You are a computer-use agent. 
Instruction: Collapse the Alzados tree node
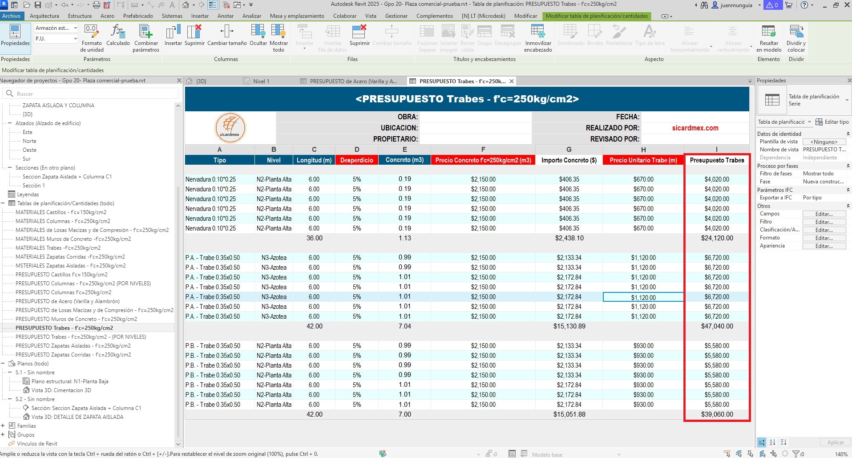(x=10, y=123)
